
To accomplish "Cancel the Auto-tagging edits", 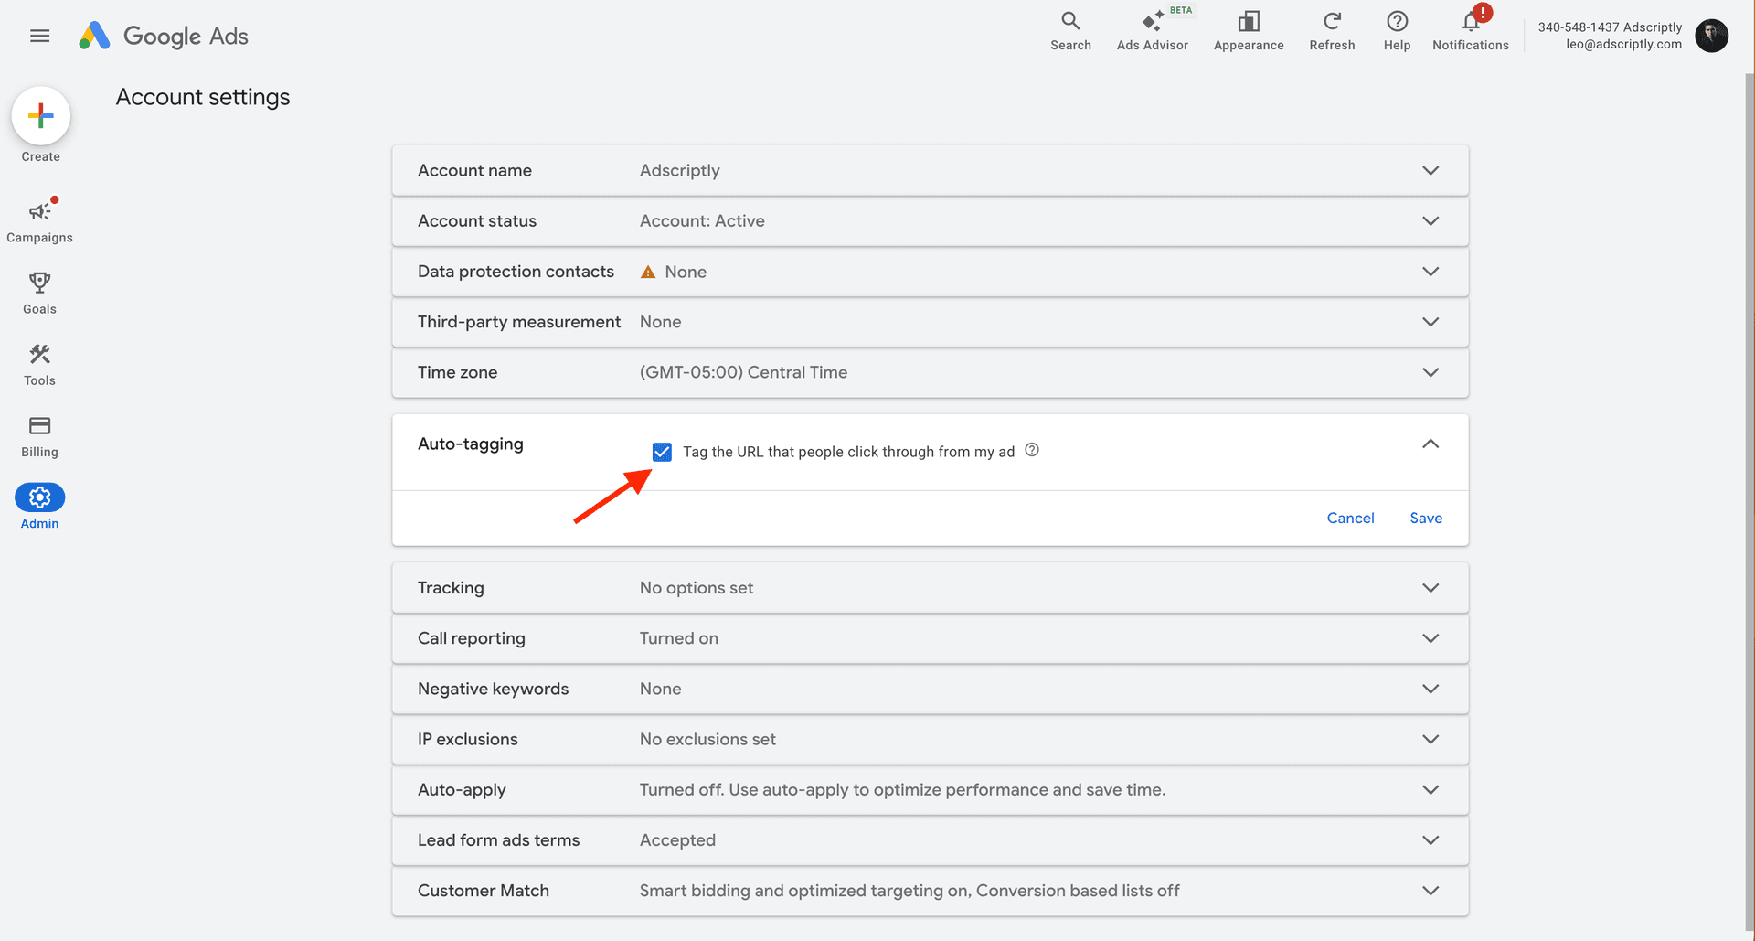I will click(x=1350, y=518).
